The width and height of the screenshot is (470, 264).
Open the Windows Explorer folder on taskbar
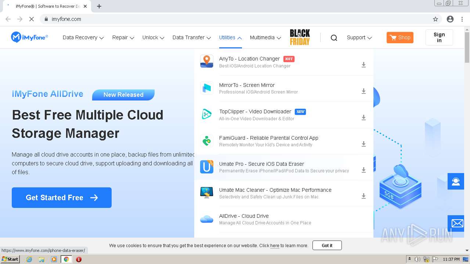pos(41,259)
